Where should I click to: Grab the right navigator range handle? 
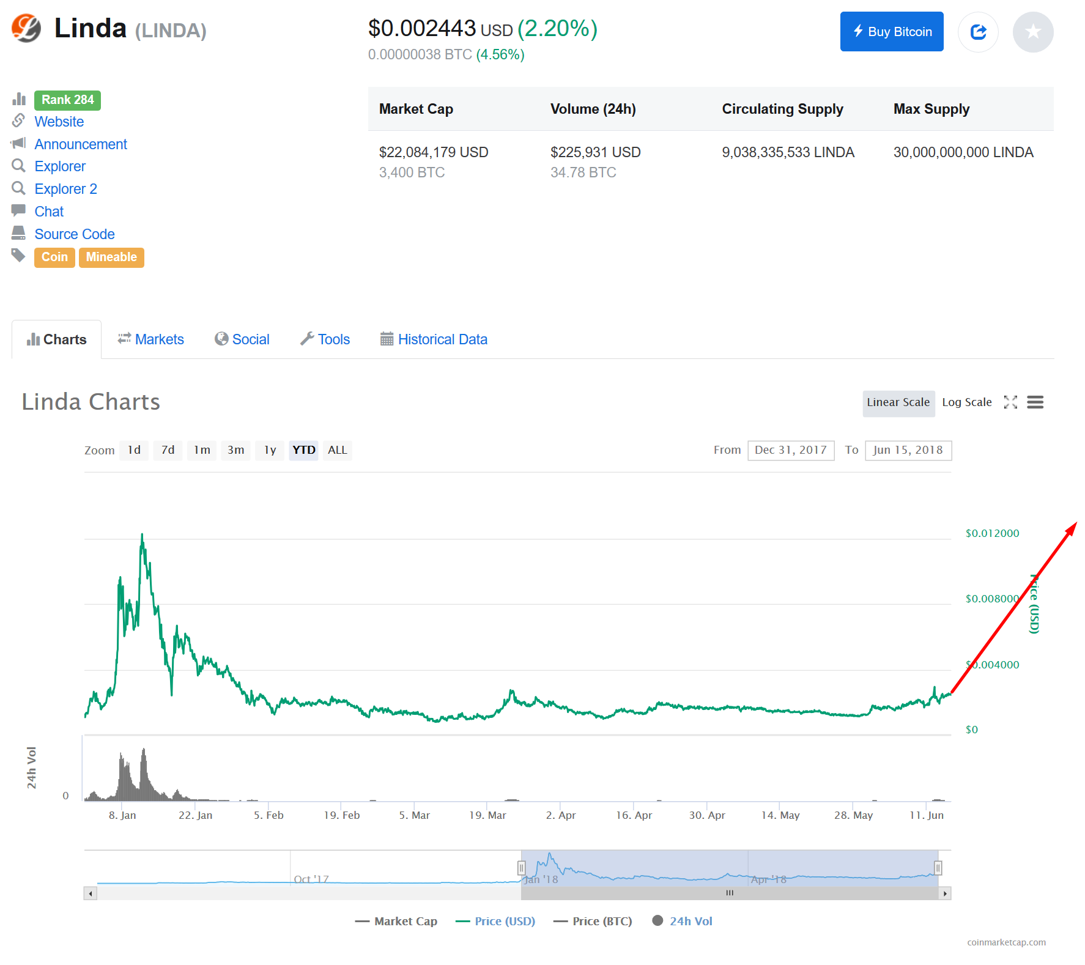938,868
